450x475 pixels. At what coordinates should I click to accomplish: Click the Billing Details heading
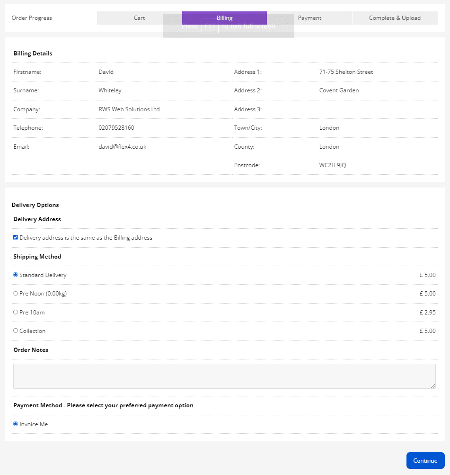pyautogui.click(x=33, y=54)
